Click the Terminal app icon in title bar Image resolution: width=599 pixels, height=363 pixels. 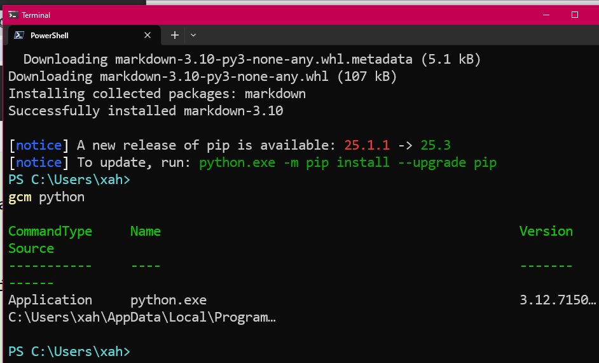tap(13, 15)
